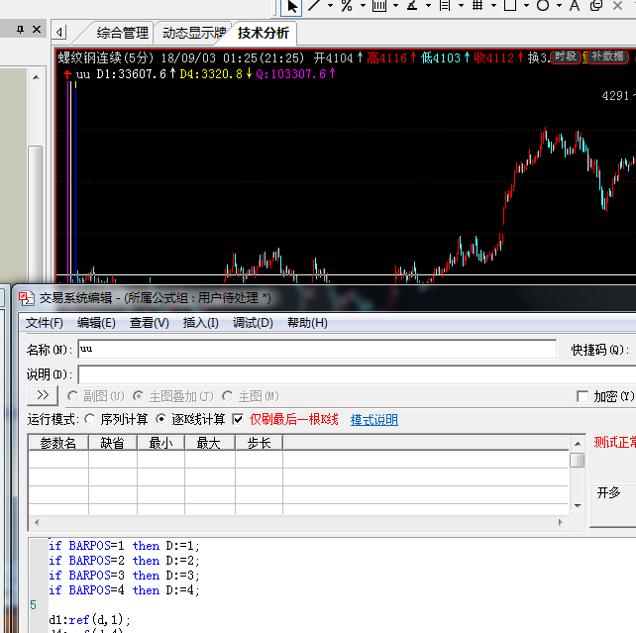Viewport: 636px width, 633px height.
Task: Open the 模式说明 link
Action: (374, 420)
